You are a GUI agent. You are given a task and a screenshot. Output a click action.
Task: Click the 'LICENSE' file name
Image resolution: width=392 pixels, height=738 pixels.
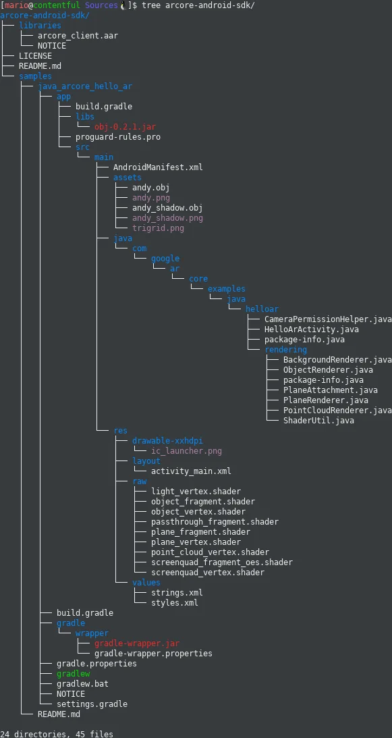point(35,56)
